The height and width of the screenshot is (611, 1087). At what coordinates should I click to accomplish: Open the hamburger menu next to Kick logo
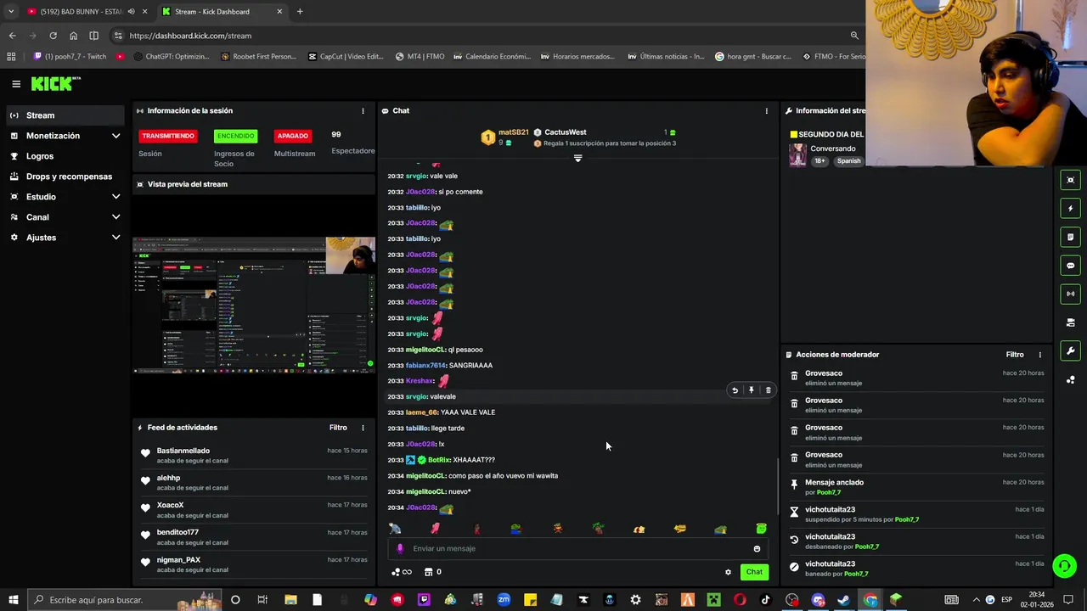(16, 84)
